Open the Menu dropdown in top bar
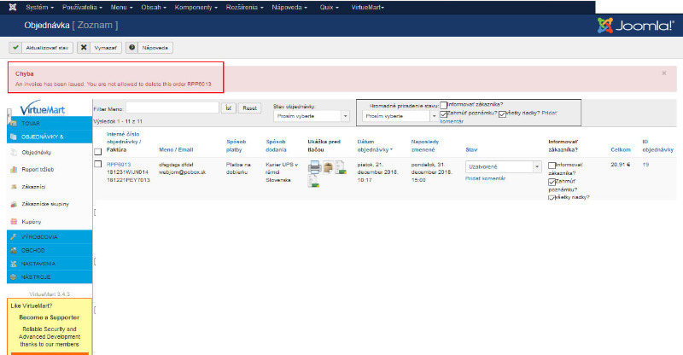 pyautogui.click(x=121, y=8)
